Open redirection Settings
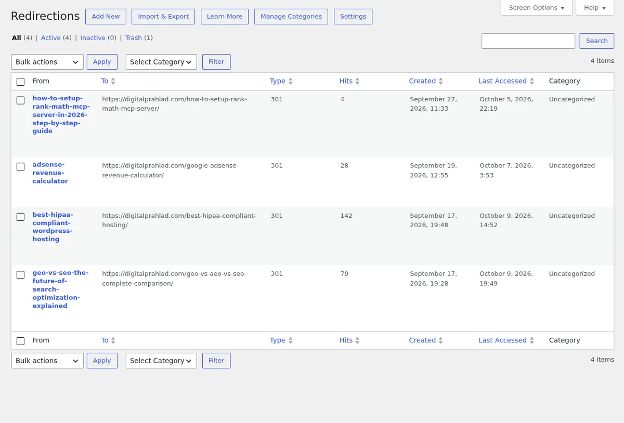The width and height of the screenshot is (624, 423). click(x=353, y=17)
